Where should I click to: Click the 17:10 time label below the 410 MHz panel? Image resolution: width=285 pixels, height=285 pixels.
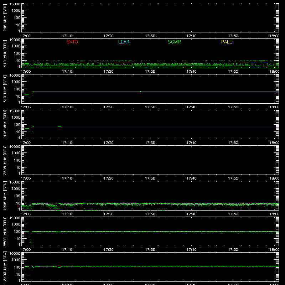pos(67,72)
